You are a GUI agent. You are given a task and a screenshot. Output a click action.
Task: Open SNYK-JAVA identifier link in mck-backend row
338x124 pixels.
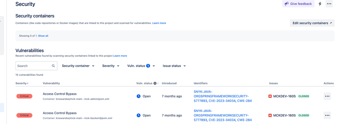click(221, 115)
